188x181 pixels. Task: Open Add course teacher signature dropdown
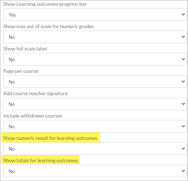point(95,104)
